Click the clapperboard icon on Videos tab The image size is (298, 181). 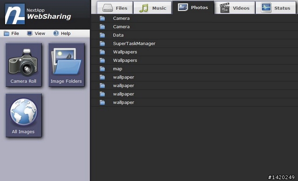coord(224,8)
